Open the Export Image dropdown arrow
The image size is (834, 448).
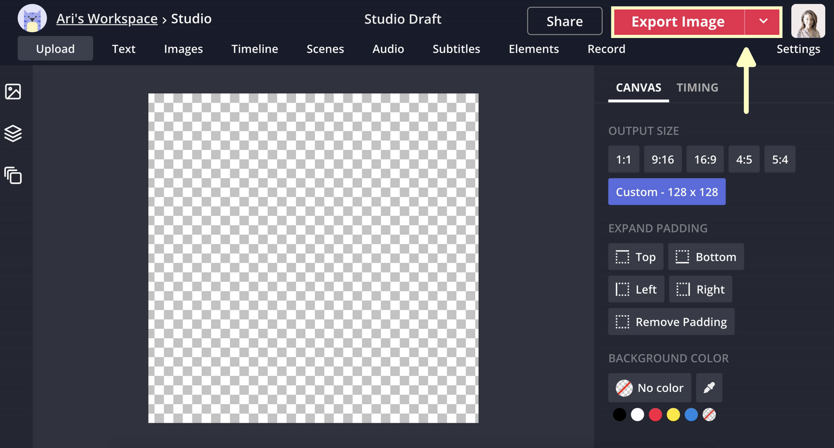[x=763, y=22]
